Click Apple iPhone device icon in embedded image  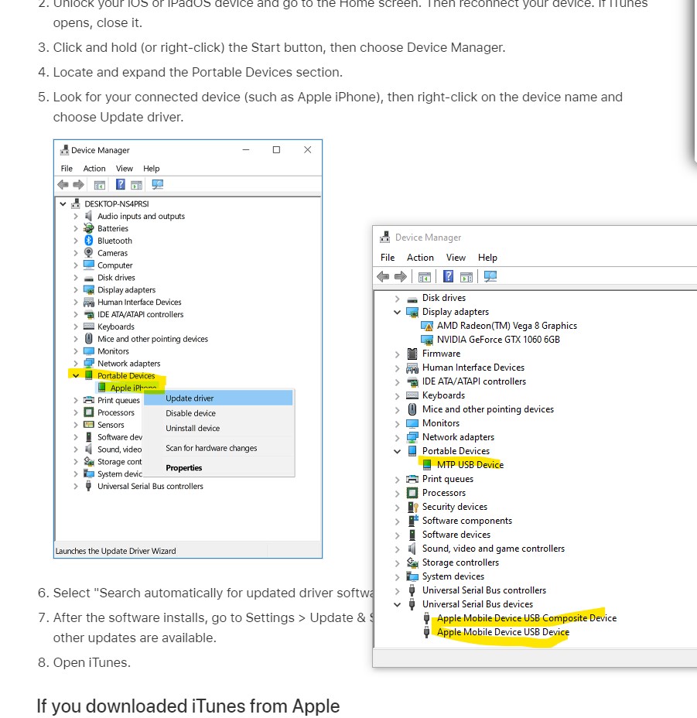pyautogui.click(x=101, y=388)
